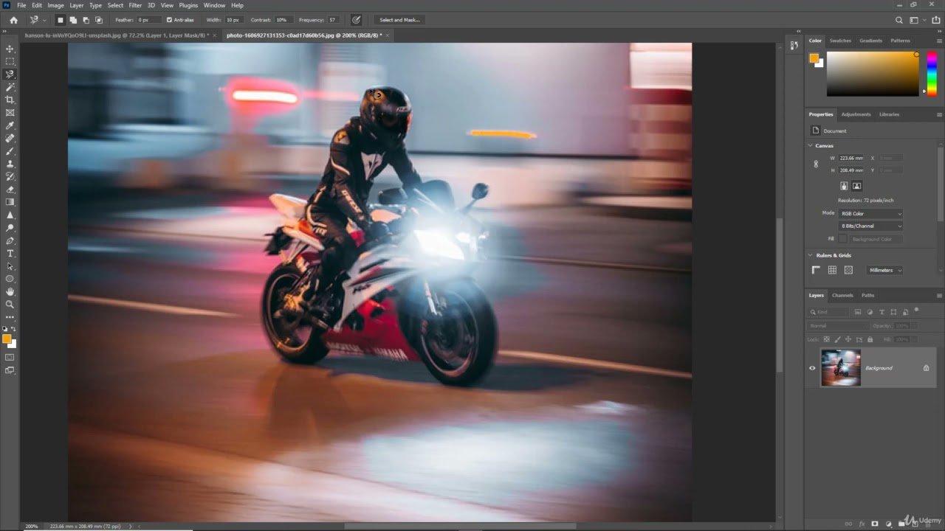Select the Eraser tool
This screenshot has width=945, height=531.
click(x=10, y=190)
